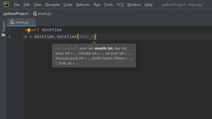
Task: Click the PyCharm logo icon
Action: (6, 4)
